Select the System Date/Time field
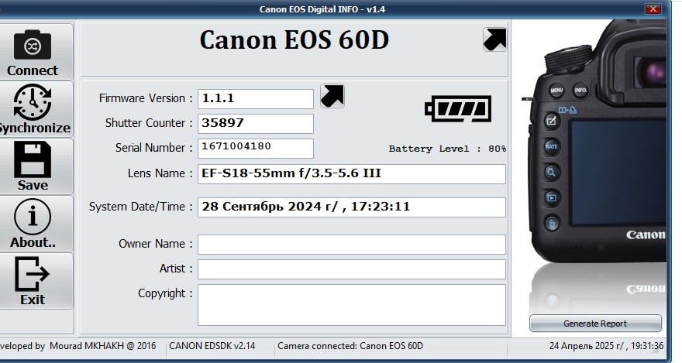 (x=351, y=207)
